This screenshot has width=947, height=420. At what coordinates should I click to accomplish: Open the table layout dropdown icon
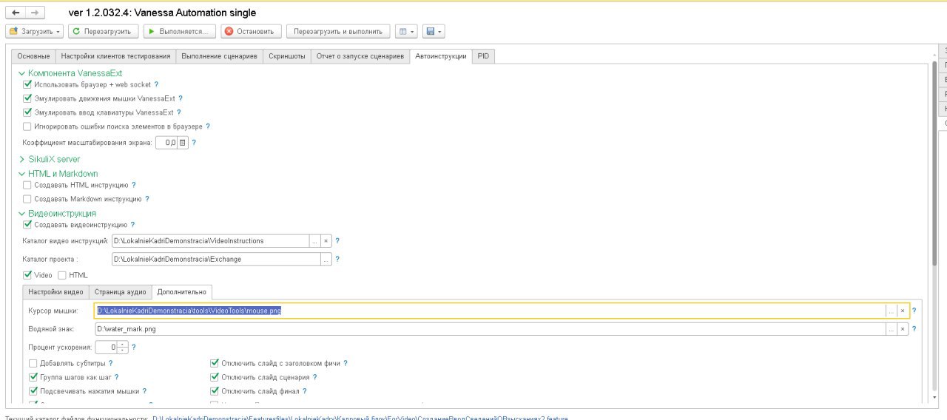406,31
